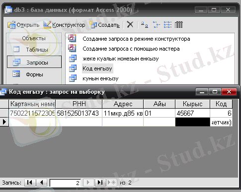Maximize the Код енгызу query window

(x=215, y=91)
